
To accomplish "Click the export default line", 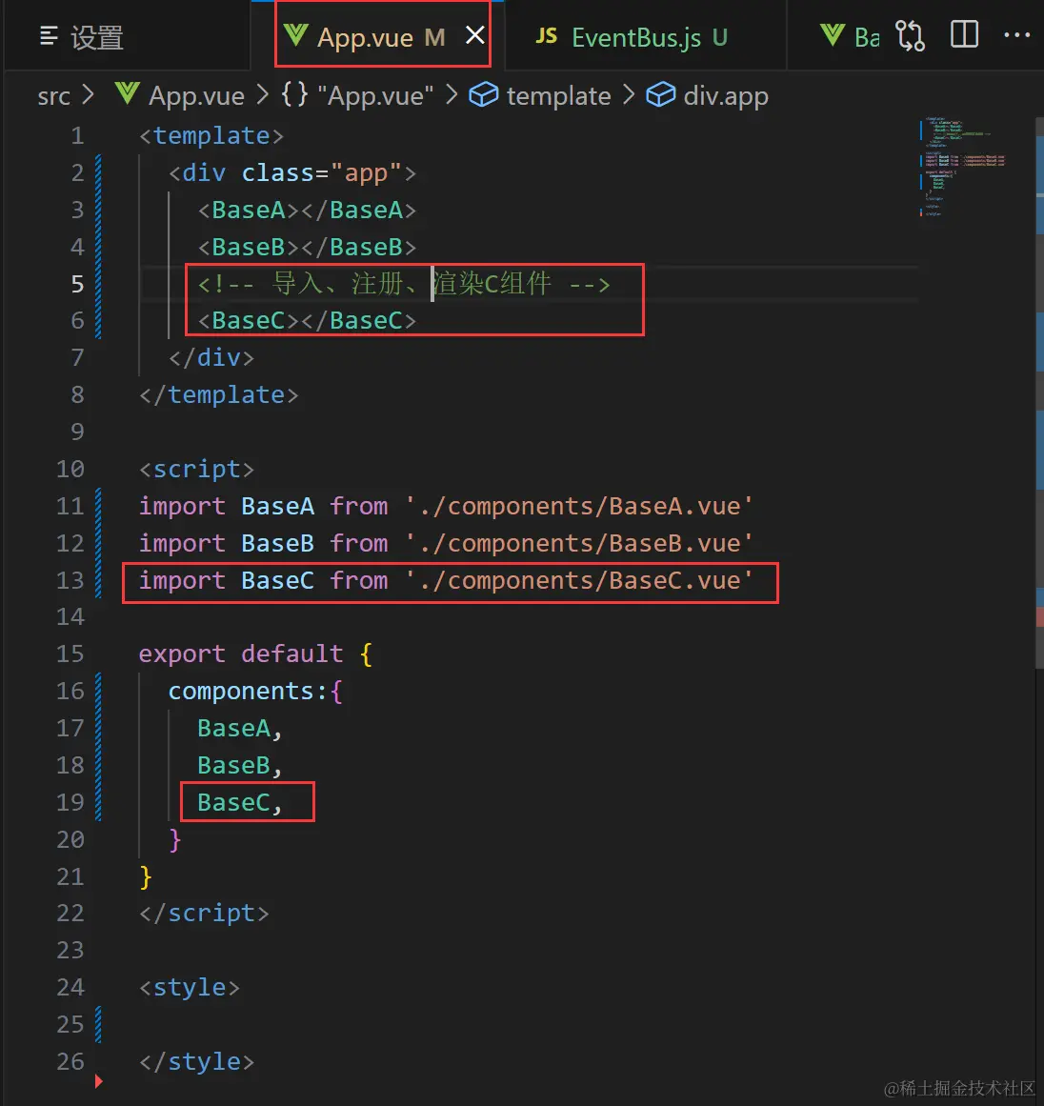I will pos(255,654).
